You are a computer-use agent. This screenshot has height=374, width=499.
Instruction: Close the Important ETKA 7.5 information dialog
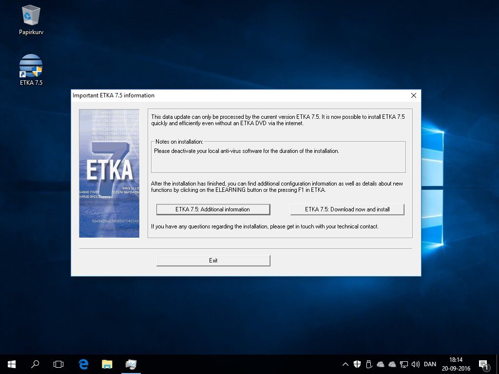pos(413,95)
